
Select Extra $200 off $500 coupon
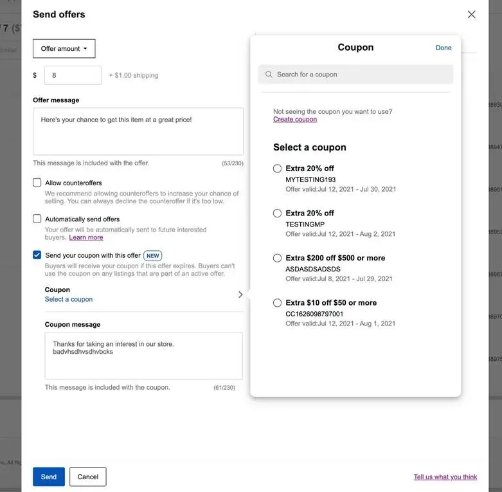coord(277,258)
